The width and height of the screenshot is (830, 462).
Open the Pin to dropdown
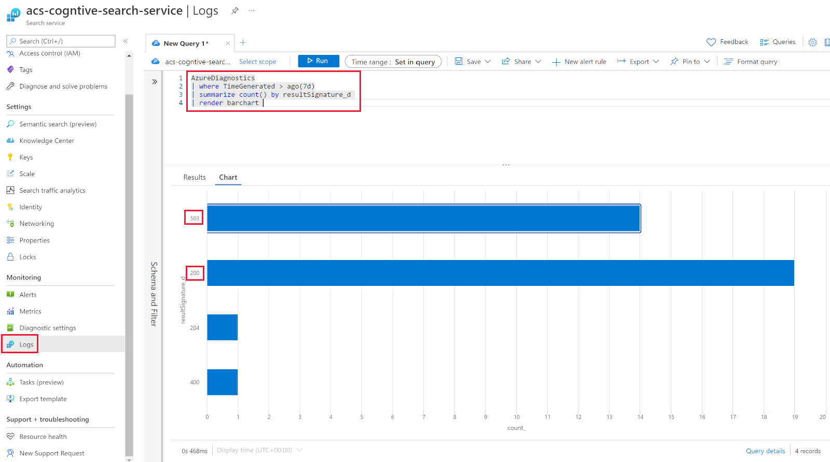[690, 62]
